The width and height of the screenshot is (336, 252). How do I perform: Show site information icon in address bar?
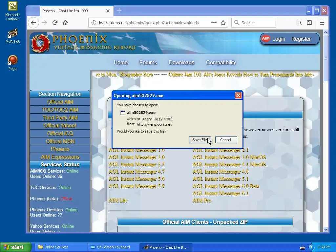(x=94, y=23)
